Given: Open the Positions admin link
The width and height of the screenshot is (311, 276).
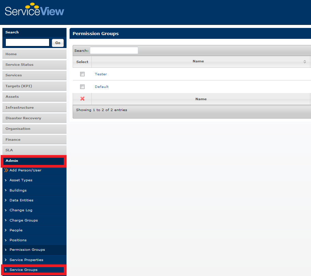Looking at the screenshot, I should tap(18, 240).
